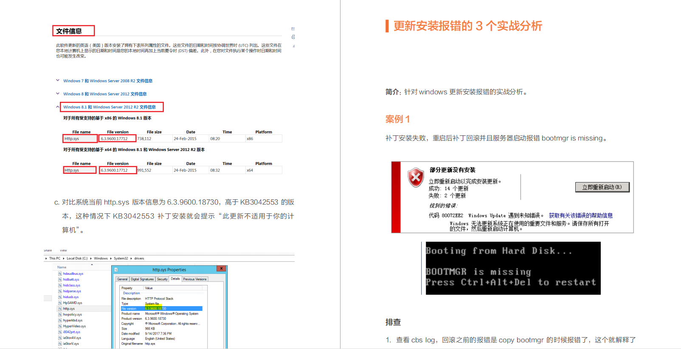This screenshot has width=681, height=349.
Task: Click Property column header in Details
Action: (132, 288)
